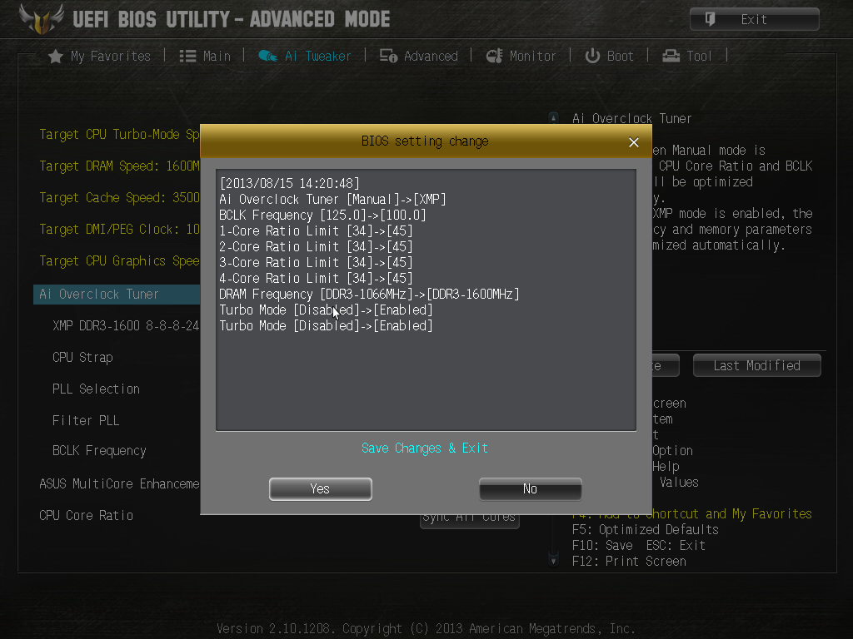Click the Save Changes & Exit text
853x639 pixels.
425,448
